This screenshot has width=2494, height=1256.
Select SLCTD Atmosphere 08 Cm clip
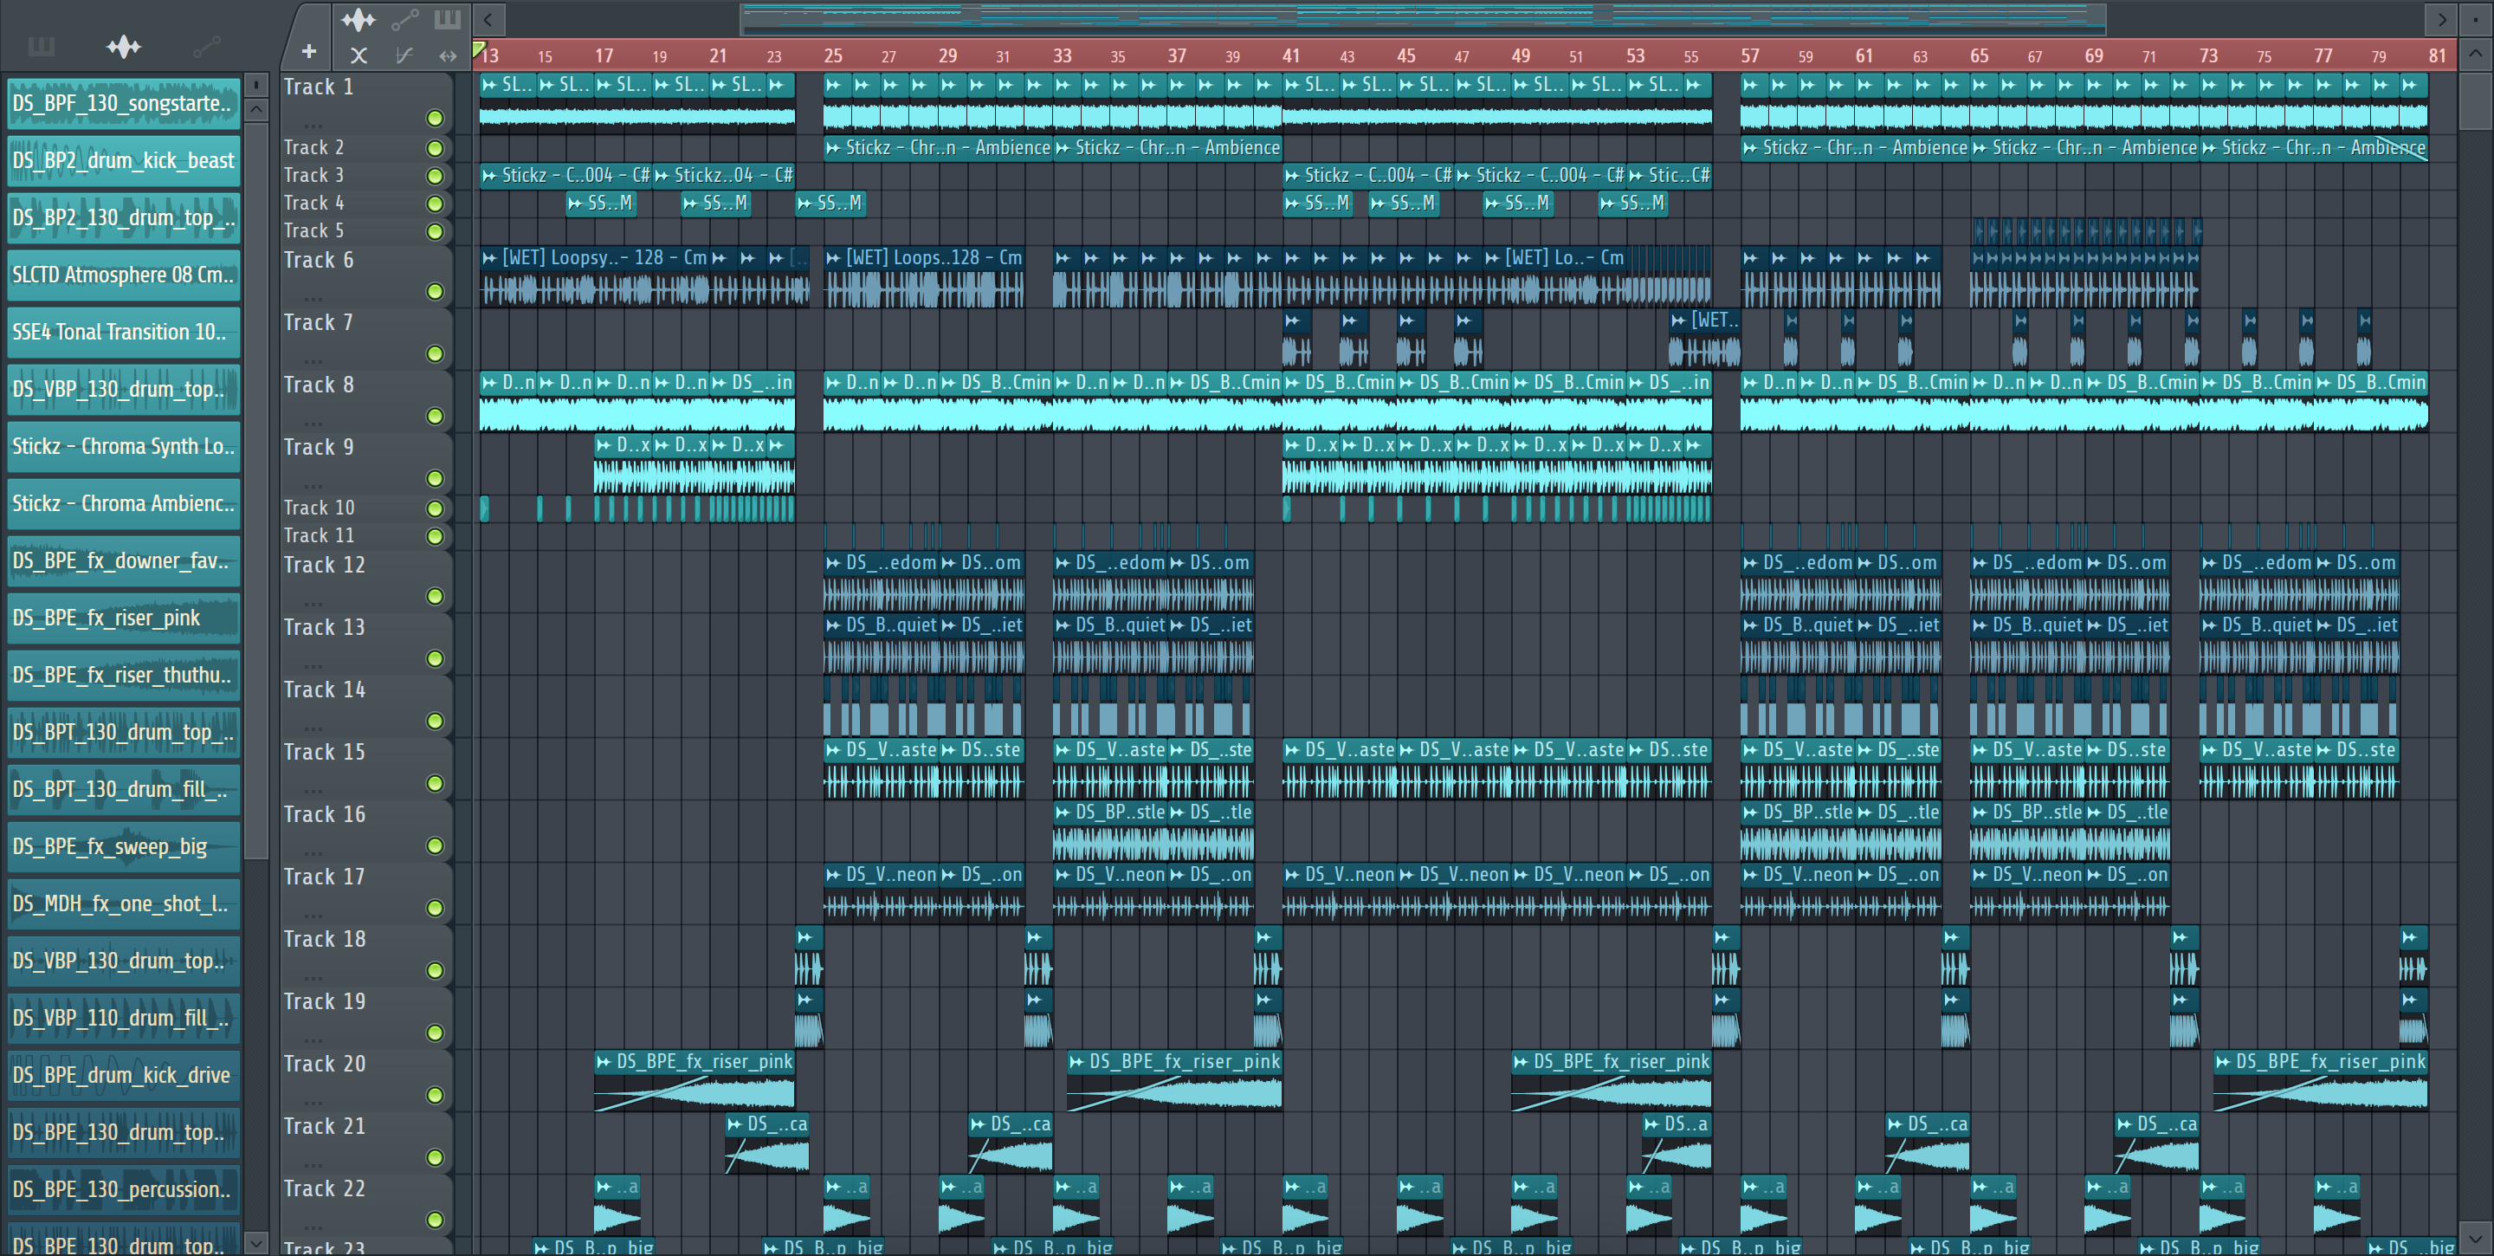(123, 275)
